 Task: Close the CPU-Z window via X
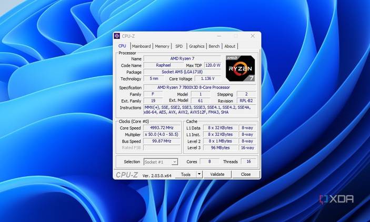[253, 36]
